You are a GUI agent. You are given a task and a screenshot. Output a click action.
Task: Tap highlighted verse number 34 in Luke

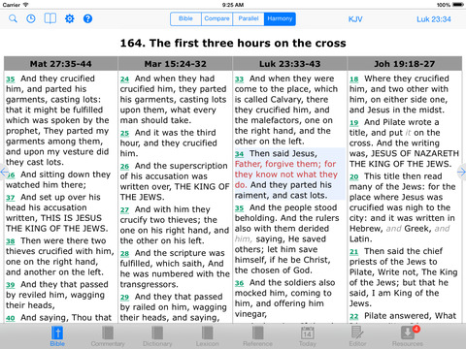pyautogui.click(x=239, y=154)
